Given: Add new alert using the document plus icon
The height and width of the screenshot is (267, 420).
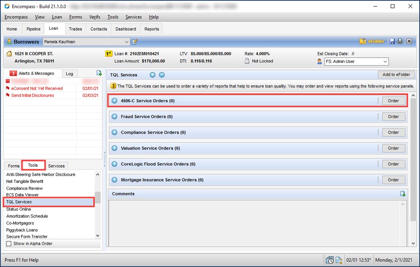Looking at the screenshot, I should click(x=99, y=73).
